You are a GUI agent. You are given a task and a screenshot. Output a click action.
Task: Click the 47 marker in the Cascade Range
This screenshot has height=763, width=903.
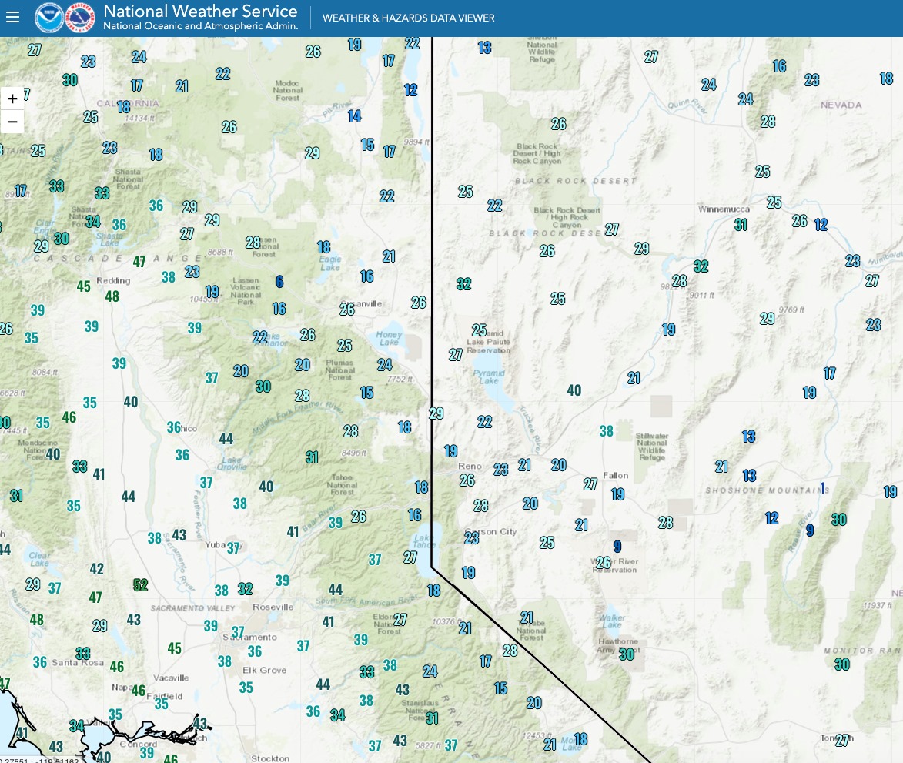(x=139, y=262)
